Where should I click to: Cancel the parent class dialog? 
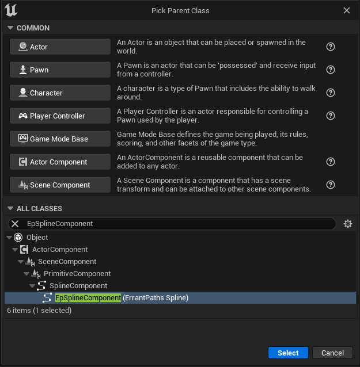pos(332,353)
